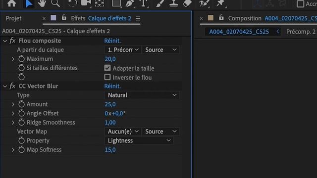Toggle the fx switch for Flou composite
The height and width of the screenshot is (178, 317).
12,41
